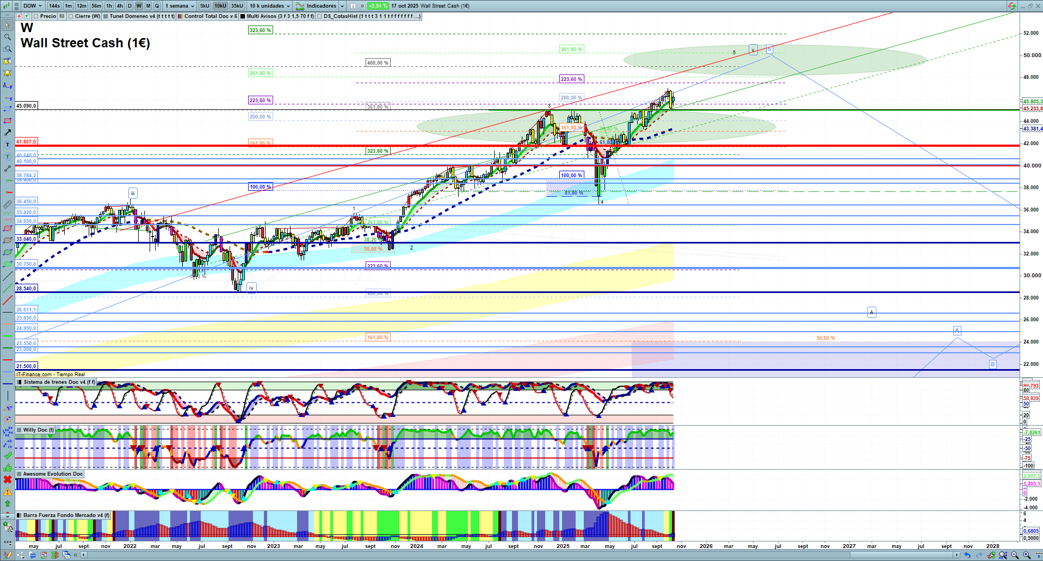Select the green horizontal line tool
1043x561 pixels.
coord(8,180)
